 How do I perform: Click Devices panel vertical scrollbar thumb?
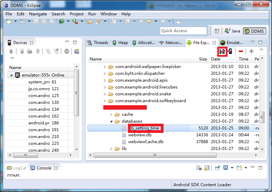click(x=76, y=93)
